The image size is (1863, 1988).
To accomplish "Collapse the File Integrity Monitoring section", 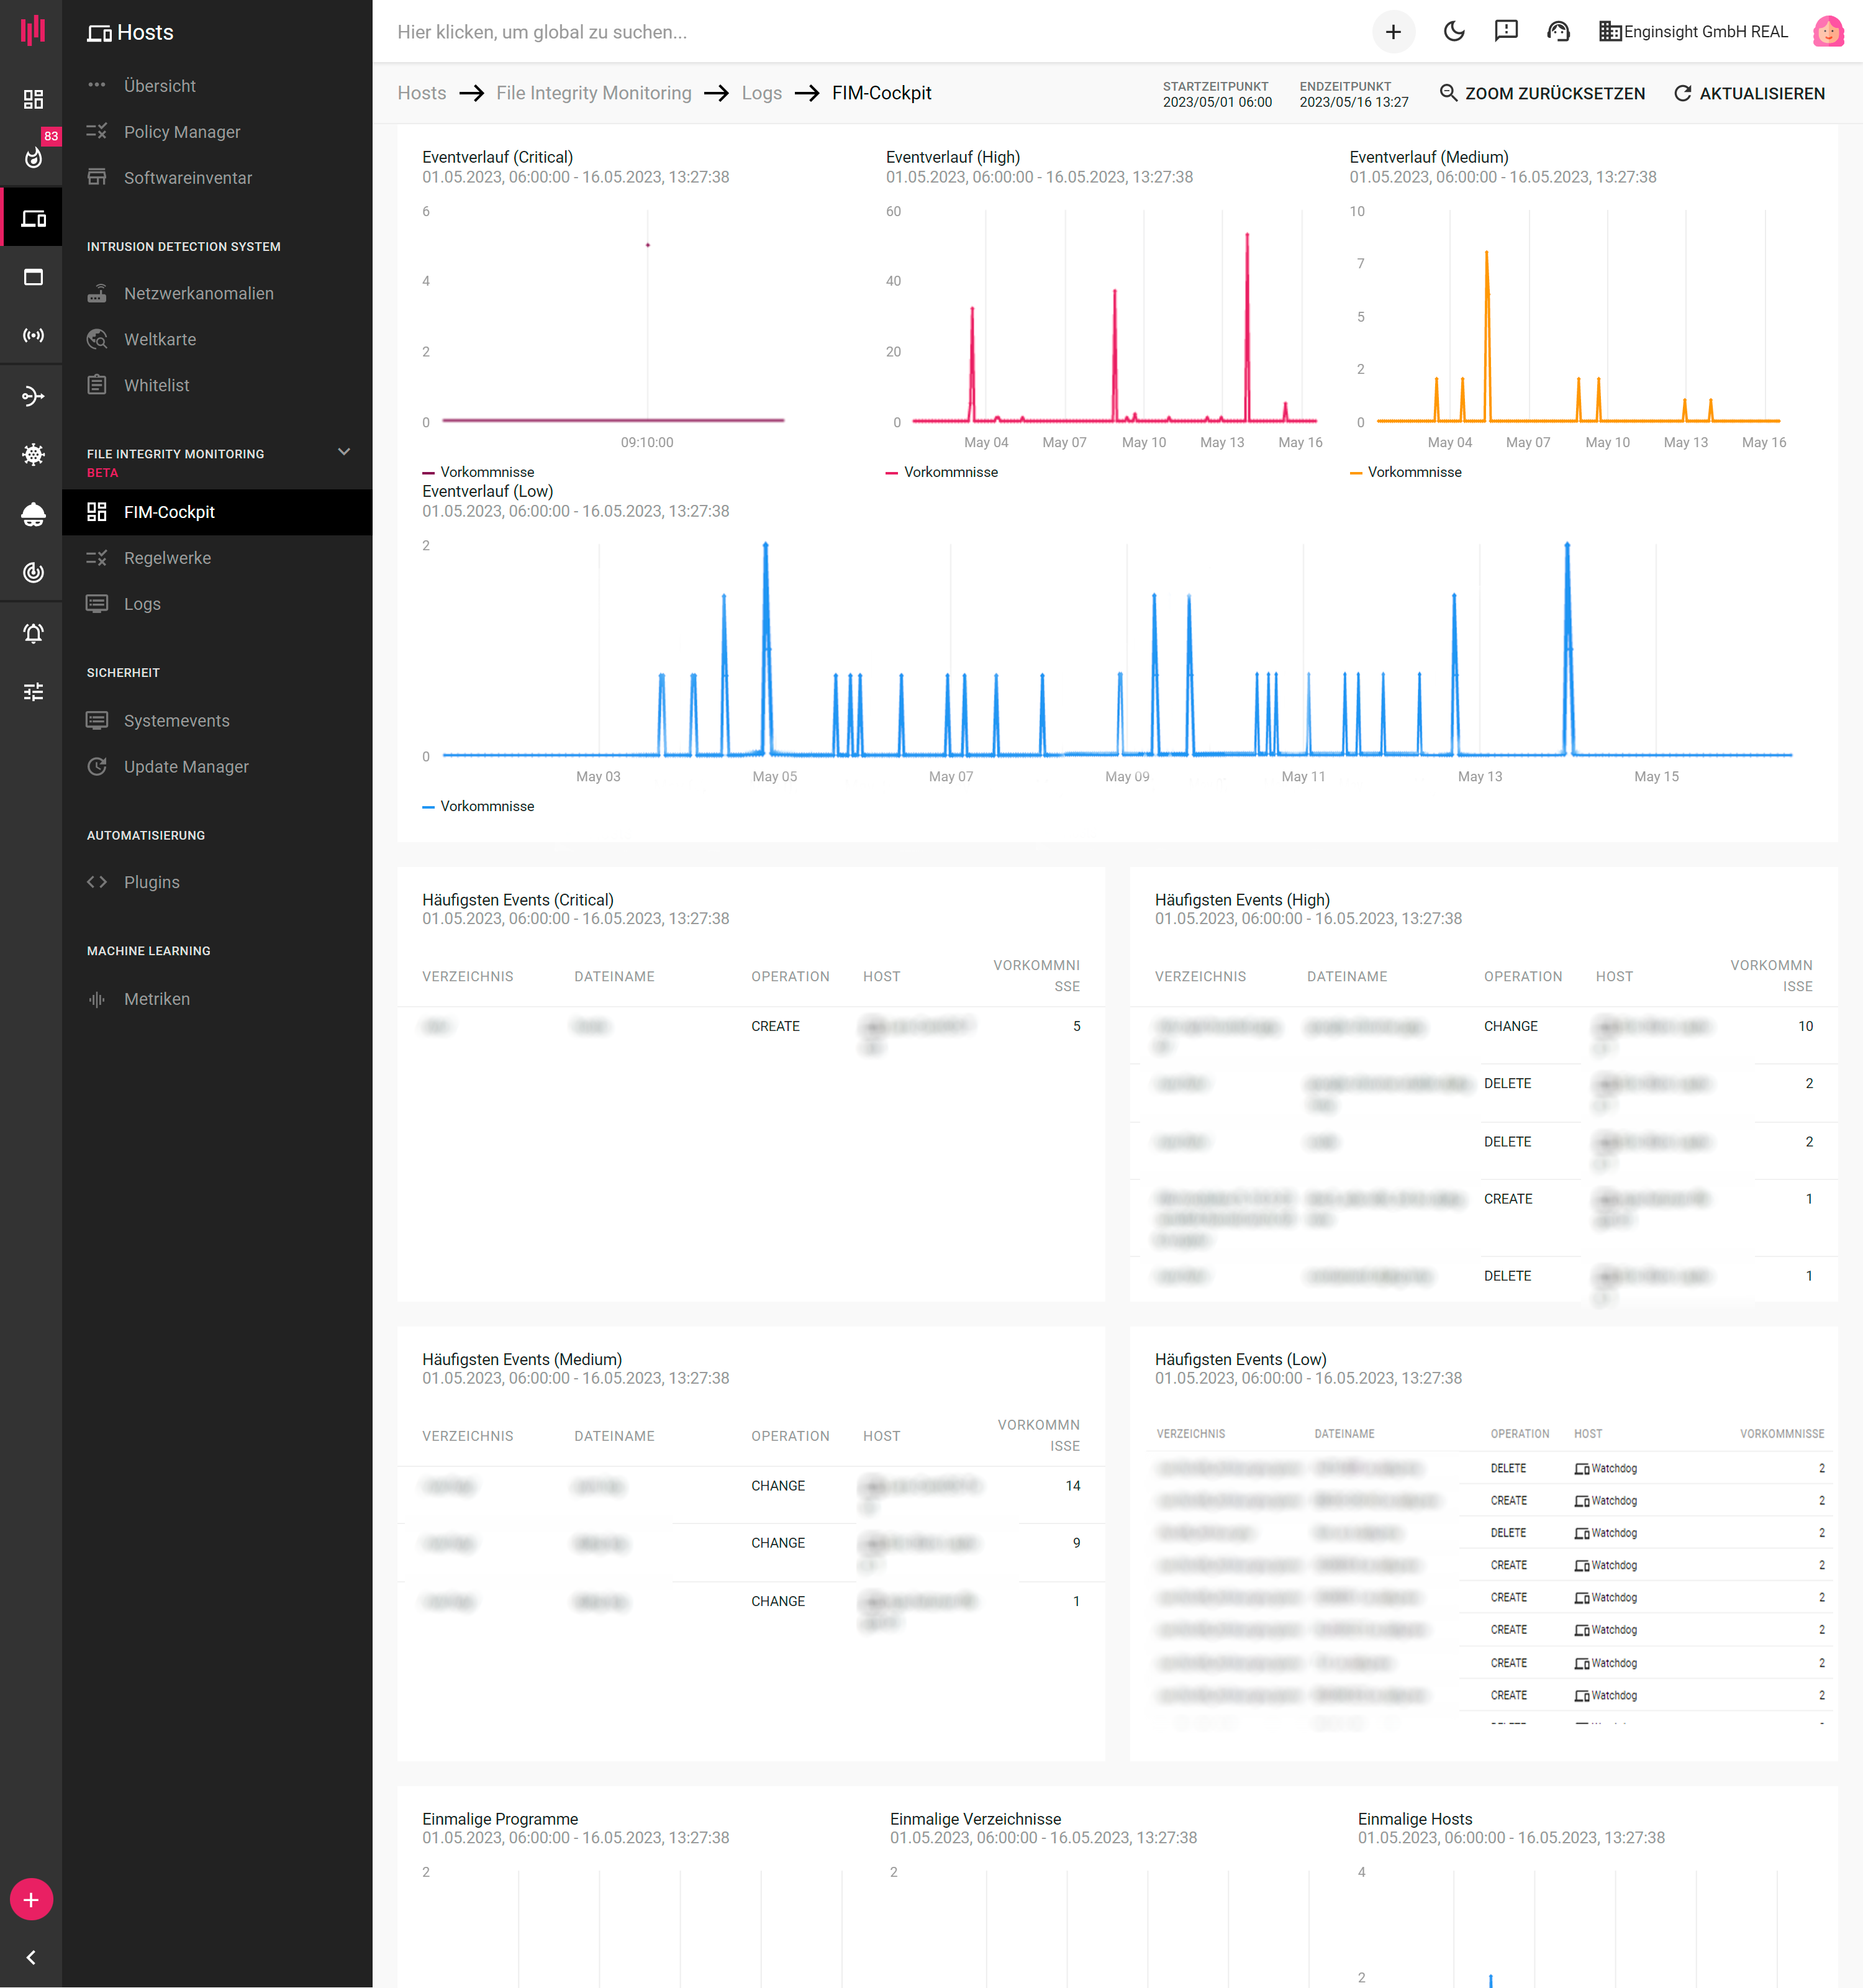I will point(344,452).
